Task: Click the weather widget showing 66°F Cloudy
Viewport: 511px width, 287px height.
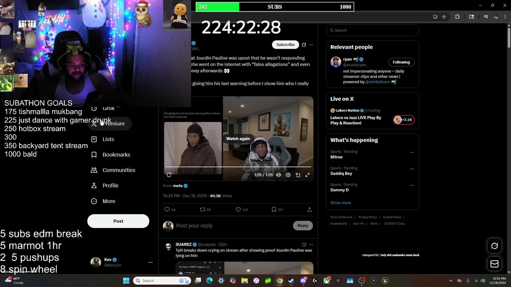Action: (x=14, y=281)
